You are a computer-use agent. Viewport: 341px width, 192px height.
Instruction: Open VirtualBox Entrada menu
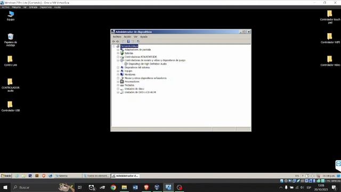[x=33, y=7]
